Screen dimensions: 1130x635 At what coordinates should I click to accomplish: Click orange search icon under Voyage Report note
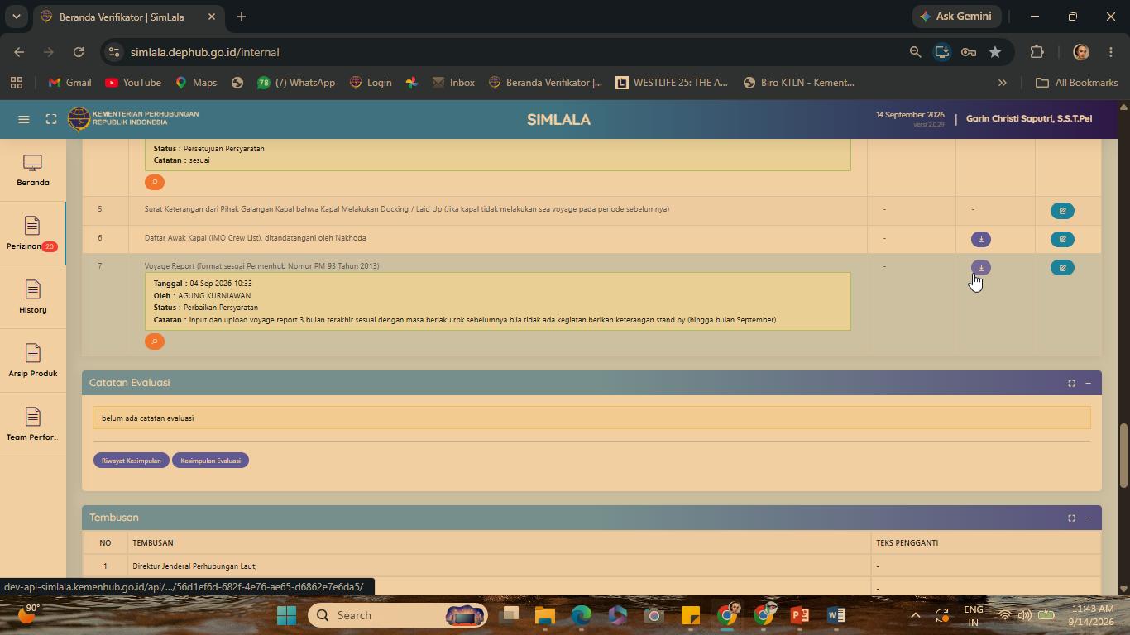pyautogui.click(x=155, y=341)
